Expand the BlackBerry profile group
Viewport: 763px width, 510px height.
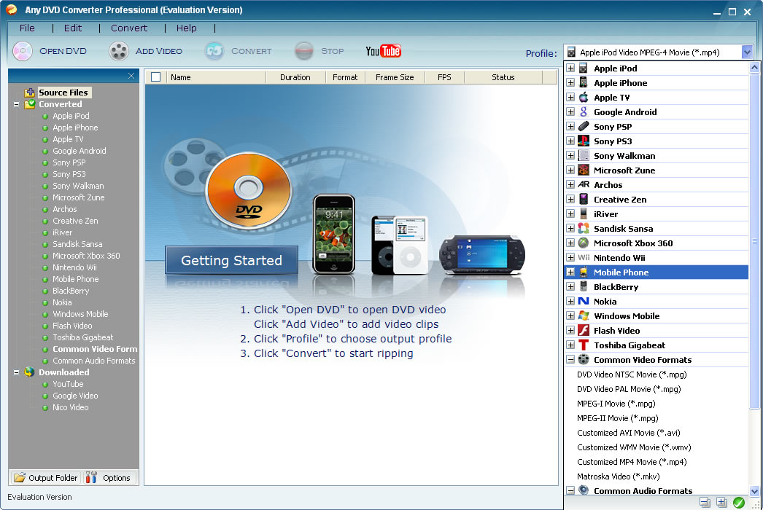(x=570, y=287)
